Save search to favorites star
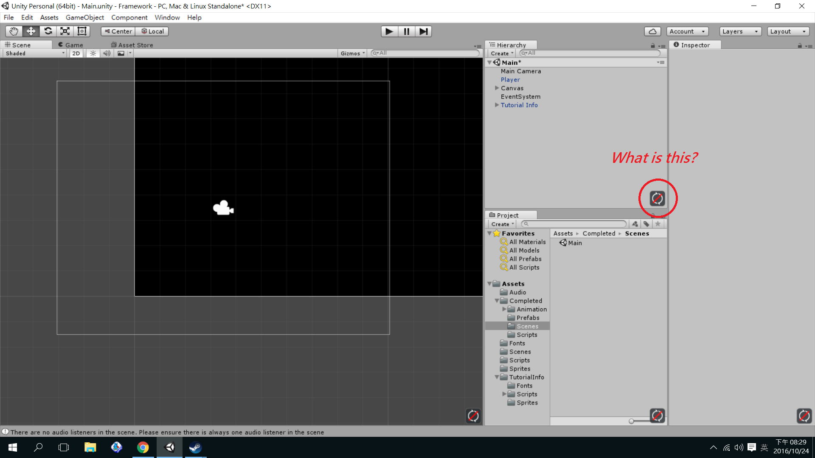This screenshot has width=815, height=458. click(658, 224)
